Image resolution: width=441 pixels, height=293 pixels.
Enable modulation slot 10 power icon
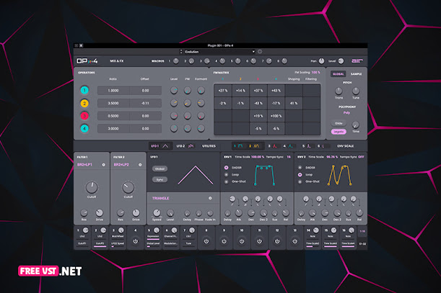tap(242, 241)
